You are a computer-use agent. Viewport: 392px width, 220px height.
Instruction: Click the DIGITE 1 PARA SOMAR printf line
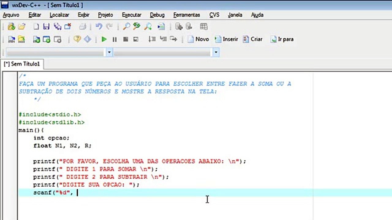(96, 169)
